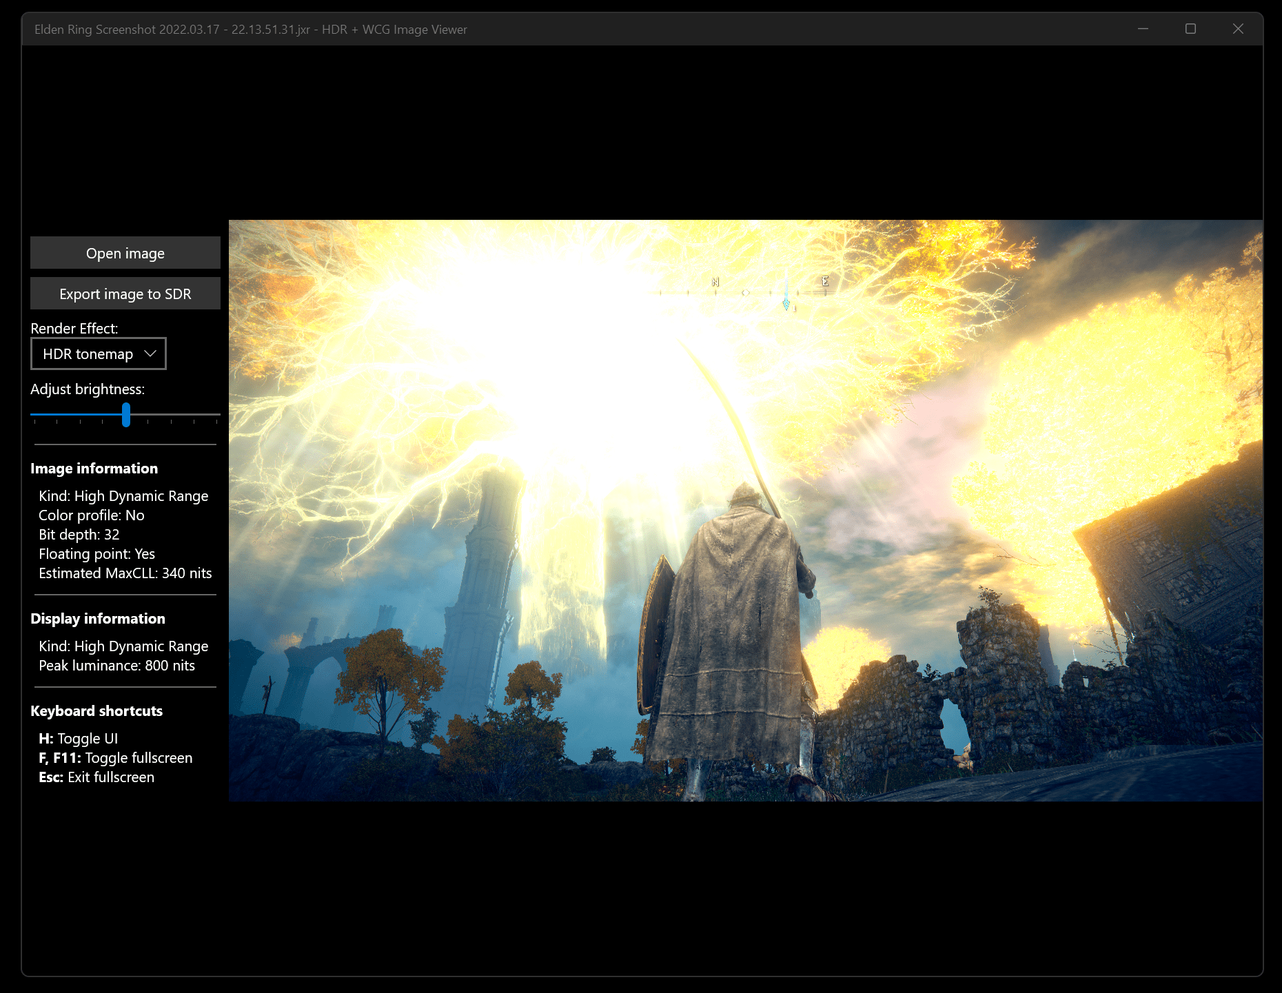
Task: Maximize the image viewer window
Action: 1190,29
